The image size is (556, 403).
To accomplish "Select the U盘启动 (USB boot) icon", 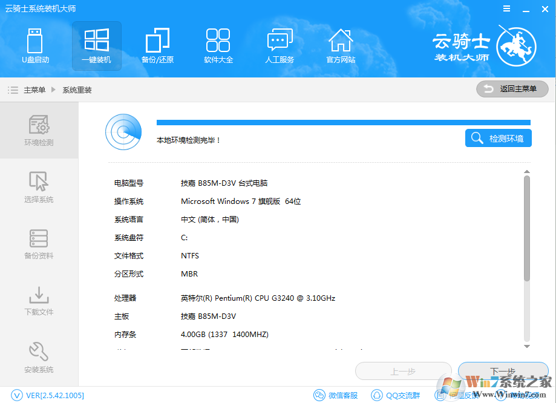I will pyautogui.click(x=35, y=45).
